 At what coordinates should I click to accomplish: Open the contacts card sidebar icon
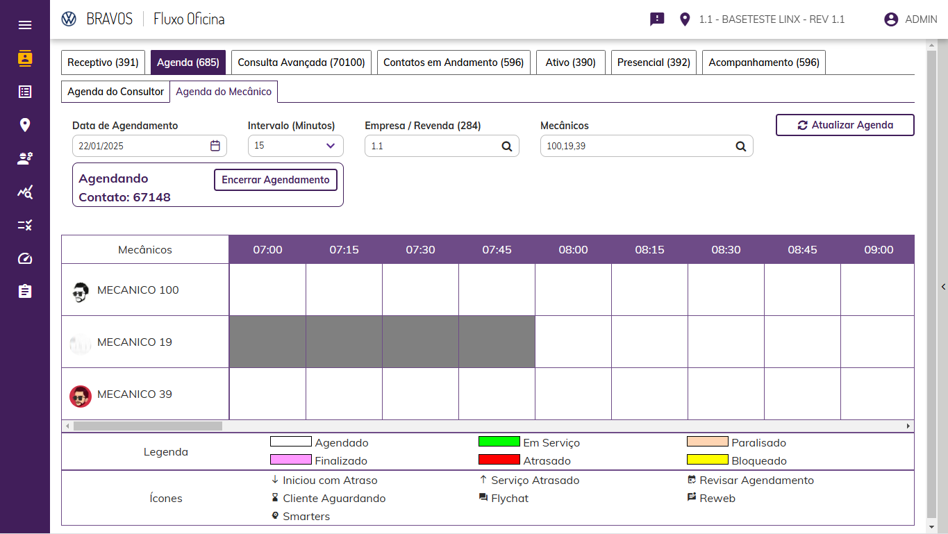pyautogui.click(x=25, y=58)
